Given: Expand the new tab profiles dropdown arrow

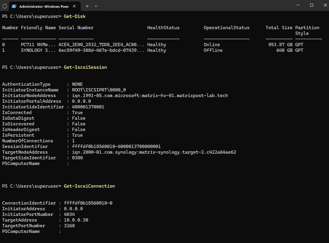Looking at the screenshot, I should (96, 6).
